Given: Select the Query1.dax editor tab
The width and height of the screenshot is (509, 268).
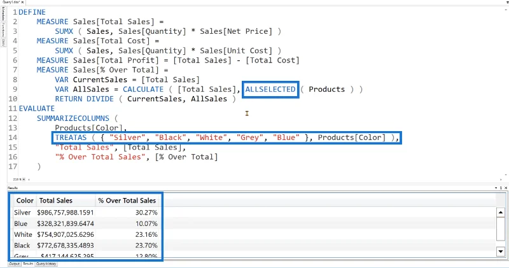Looking at the screenshot, I should coord(11,2).
